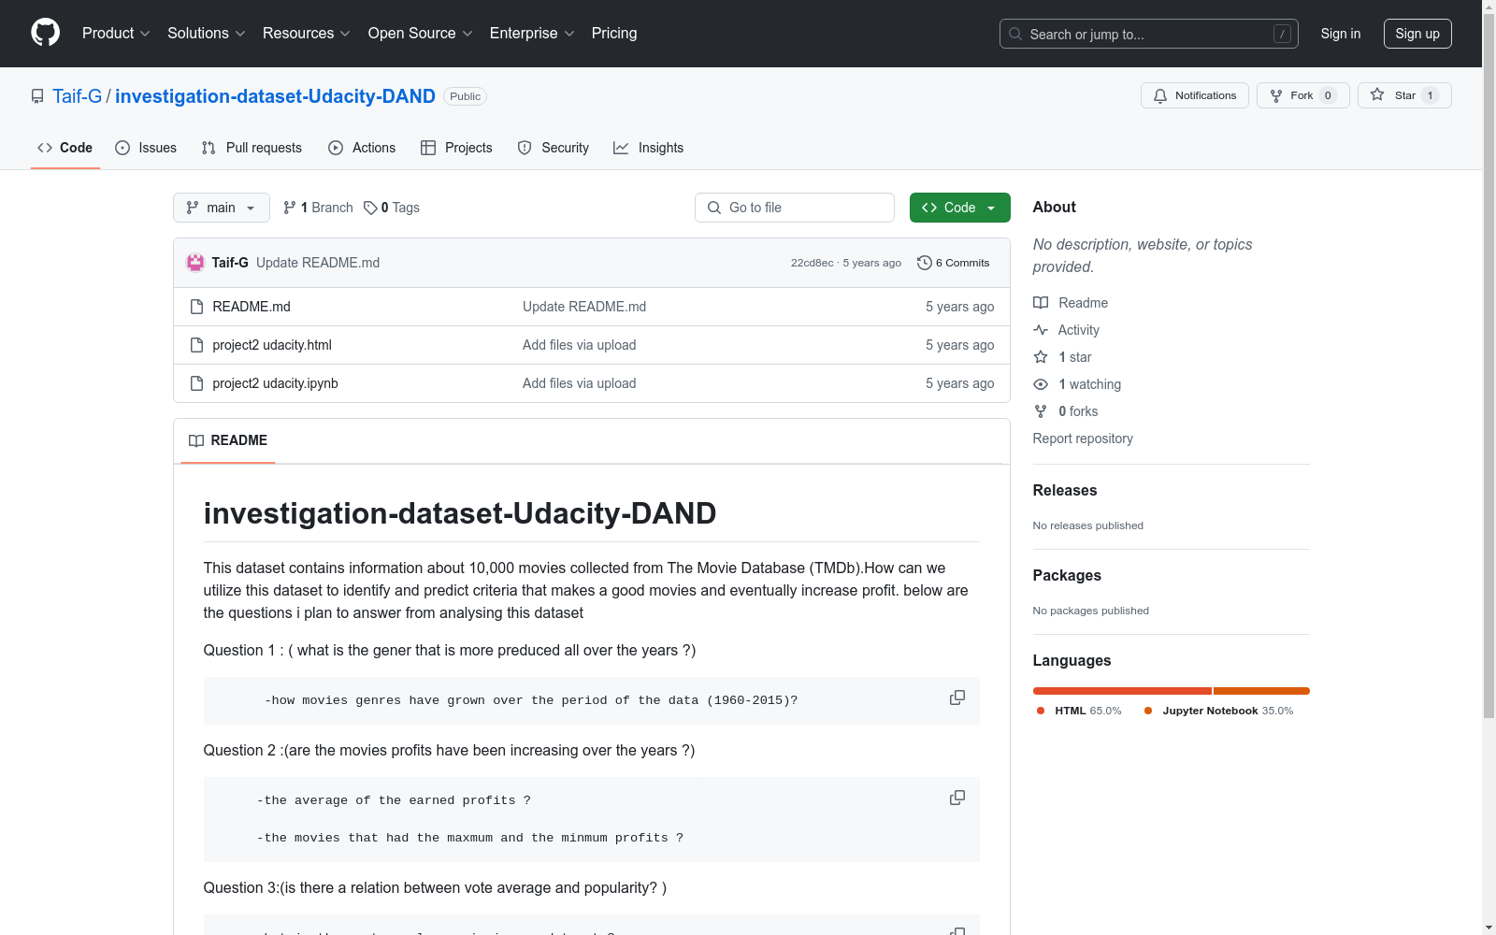Viewport: 1496px width, 935px height.
Task: Open the Resources dropdown
Action: tap(307, 34)
